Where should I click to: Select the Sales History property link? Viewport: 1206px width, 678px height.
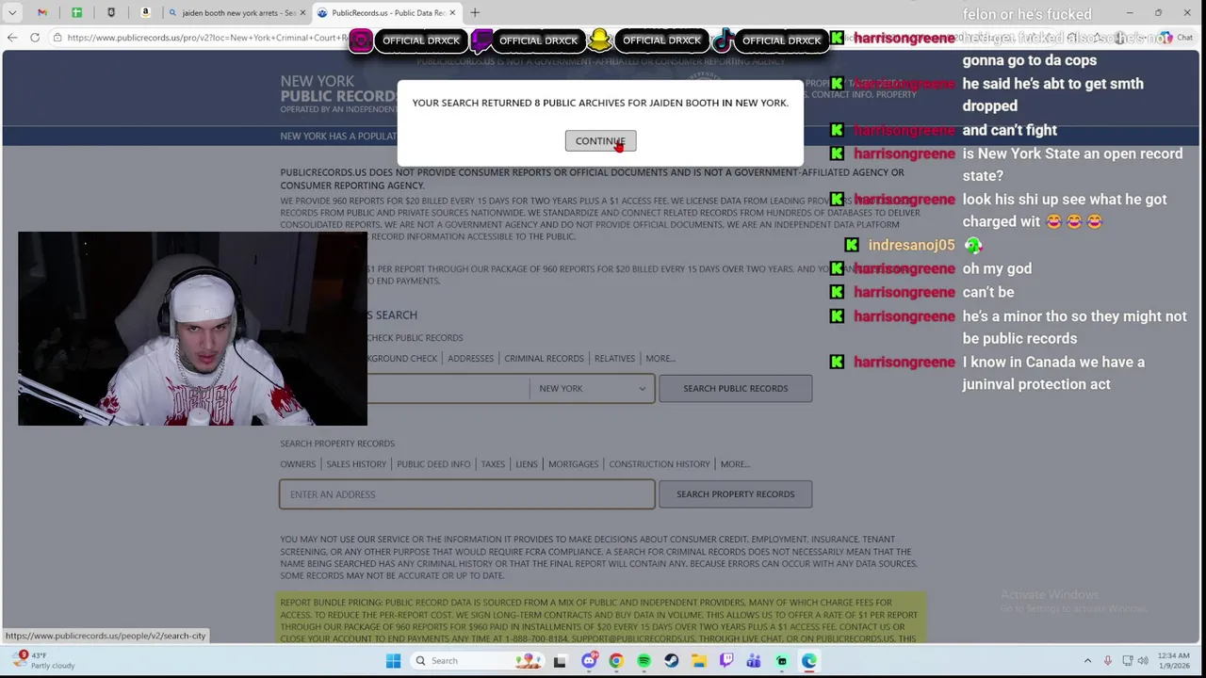click(x=356, y=463)
